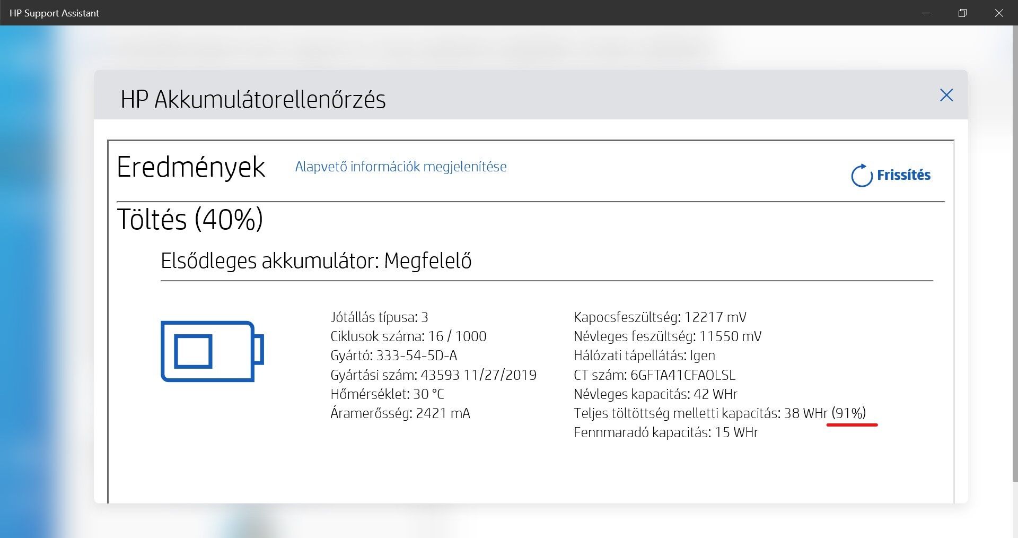Click HP Support Assistant title bar text

click(54, 13)
